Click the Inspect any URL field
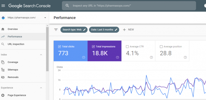206x100 pixels. (129, 6)
